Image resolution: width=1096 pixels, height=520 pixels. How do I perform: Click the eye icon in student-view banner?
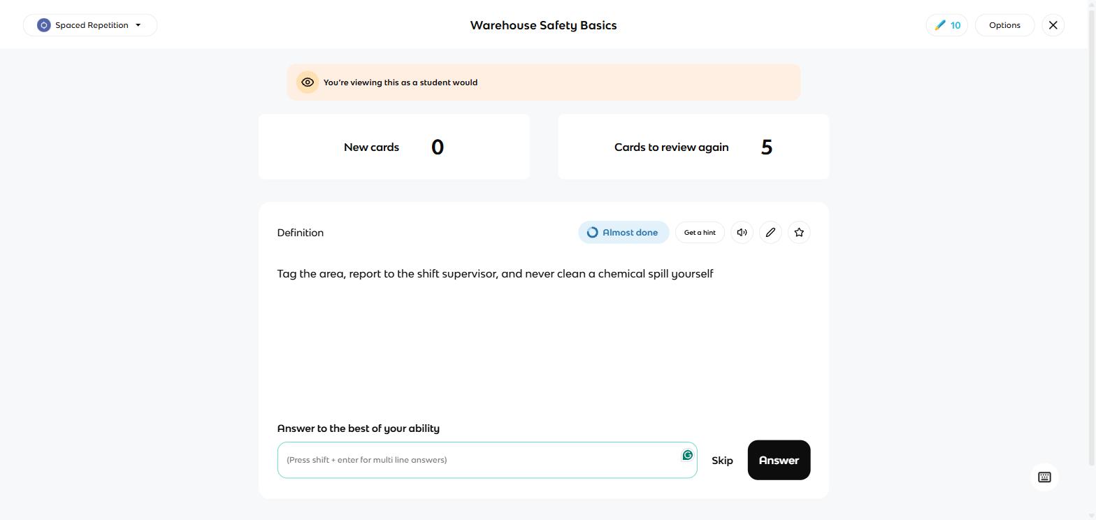click(x=308, y=82)
